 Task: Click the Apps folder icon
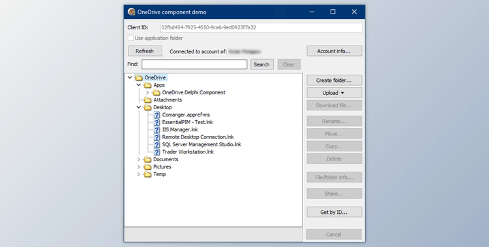[147, 85]
